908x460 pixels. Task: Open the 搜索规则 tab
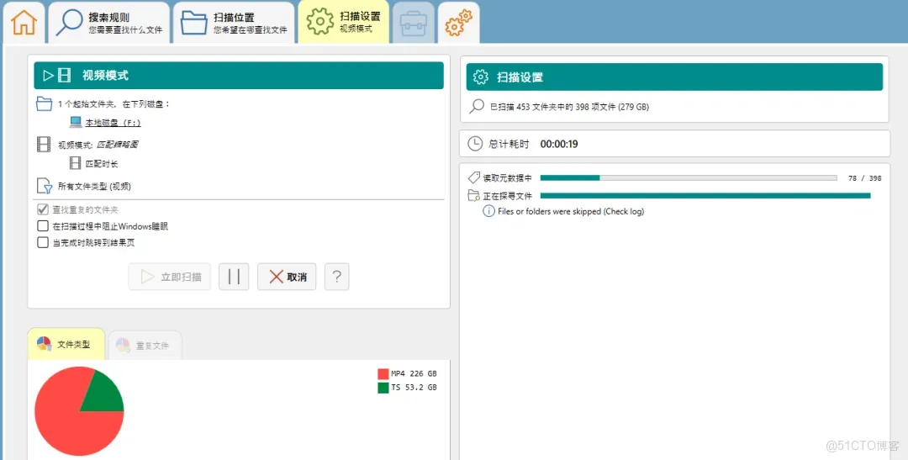pyautogui.click(x=108, y=23)
